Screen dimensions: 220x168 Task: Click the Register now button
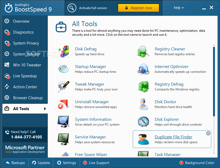138,8
